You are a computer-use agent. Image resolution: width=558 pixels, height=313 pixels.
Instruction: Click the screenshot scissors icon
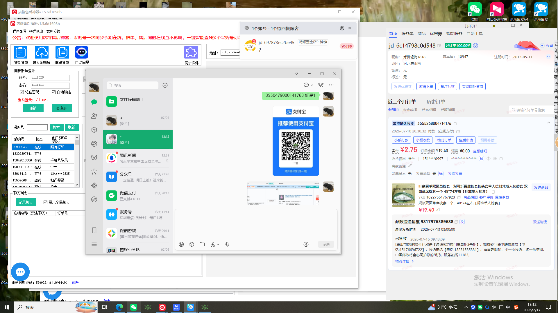[213, 244]
